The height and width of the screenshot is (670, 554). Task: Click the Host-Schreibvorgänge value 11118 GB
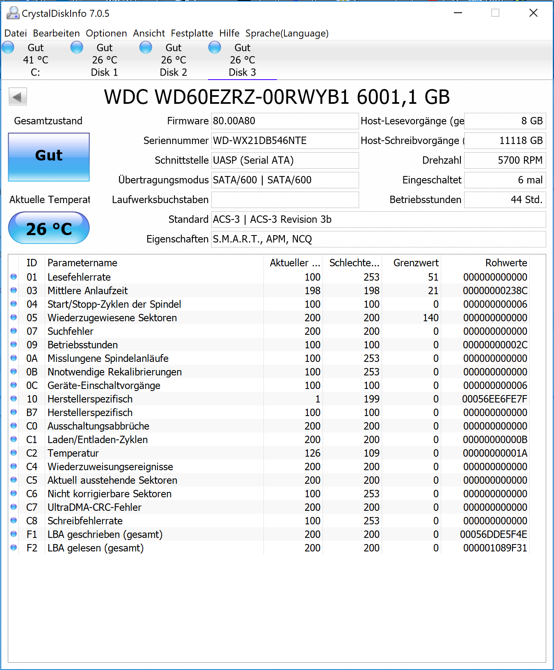[x=505, y=141]
